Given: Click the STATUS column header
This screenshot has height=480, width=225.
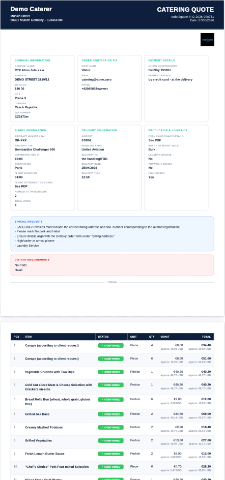Looking at the screenshot, I should (x=103, y=337).
